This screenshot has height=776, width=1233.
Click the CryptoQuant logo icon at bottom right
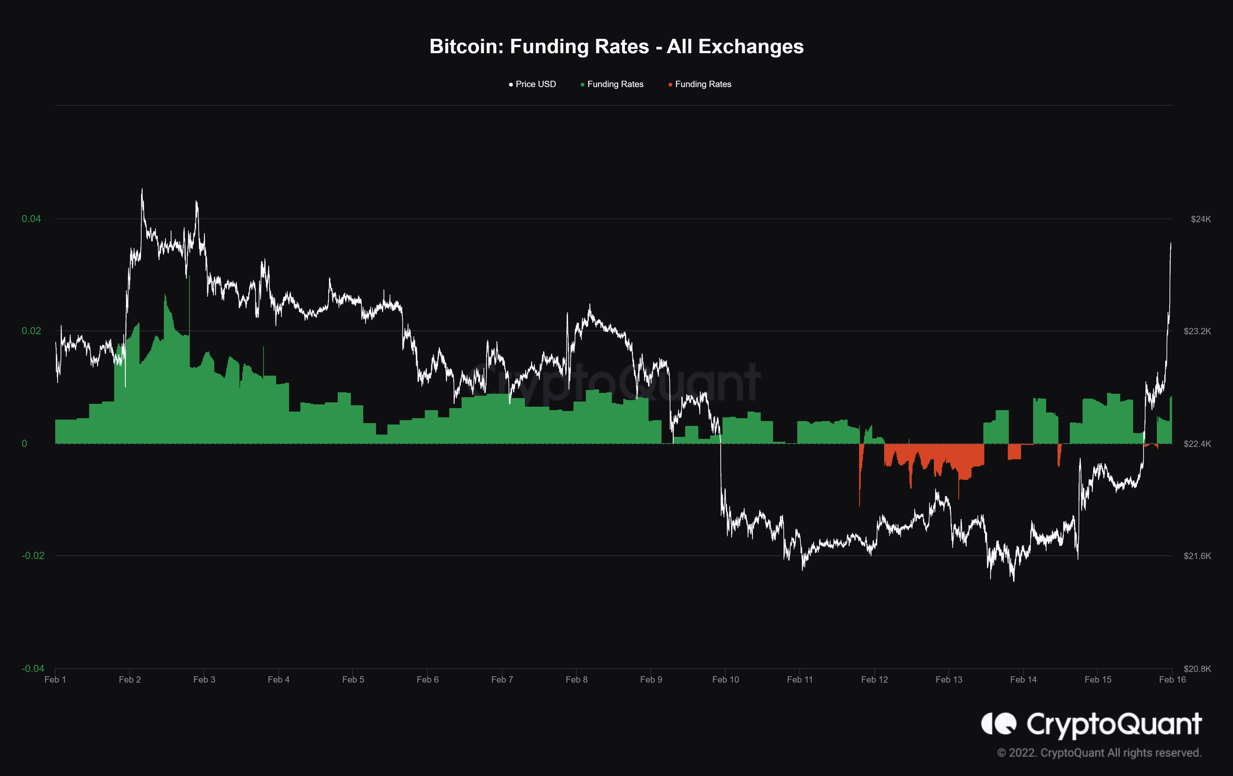[x=998, y=723]
